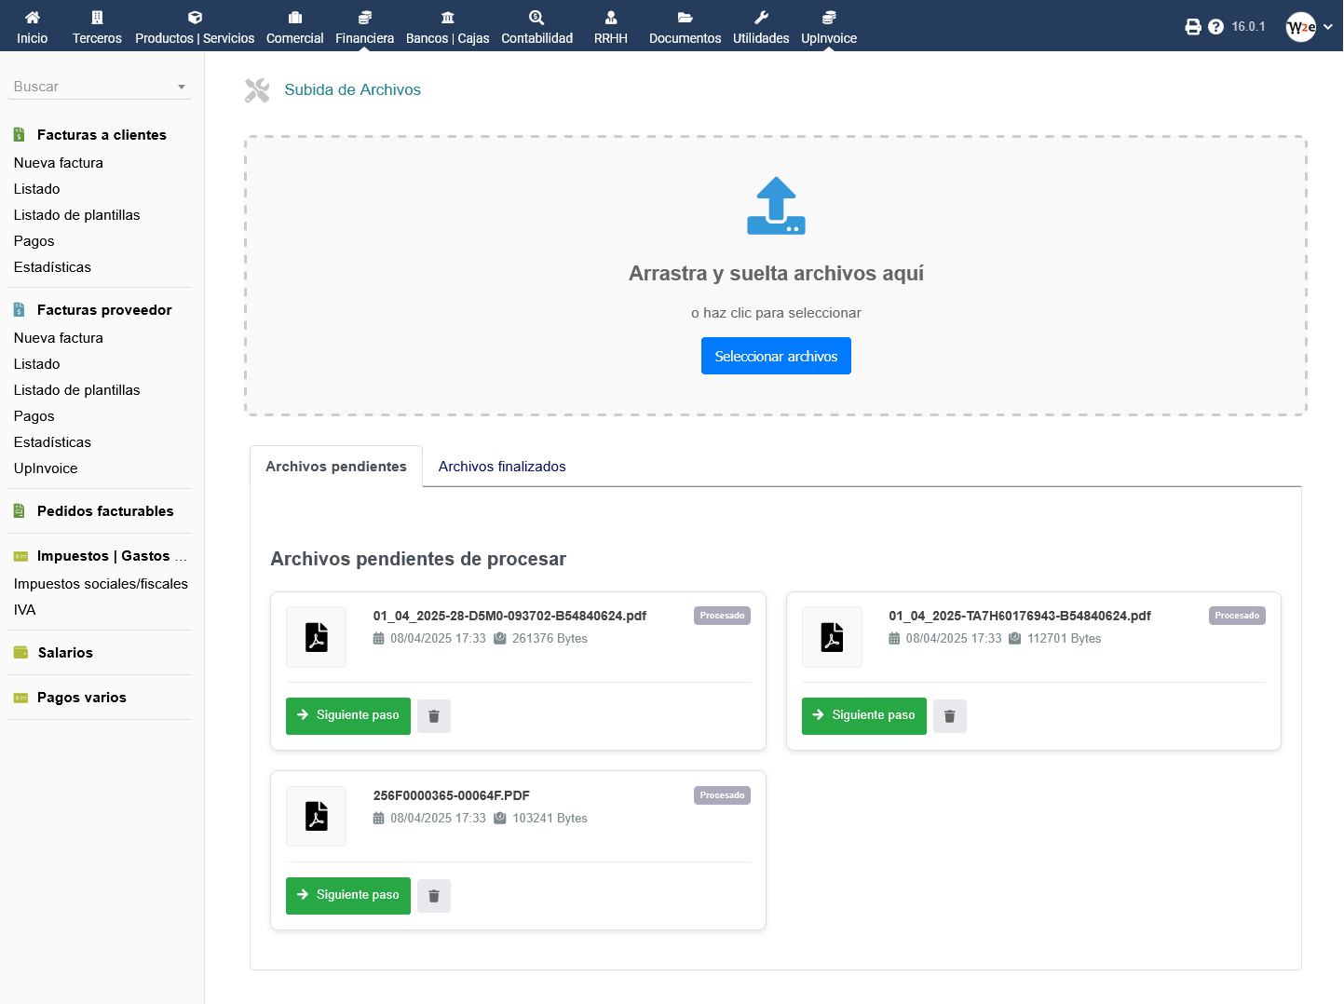This screenshot has width=1344, height=1004.
Task: Click PDF icon of 256F0000365-00064F.PDF file
Action: [x=317, y=817]
